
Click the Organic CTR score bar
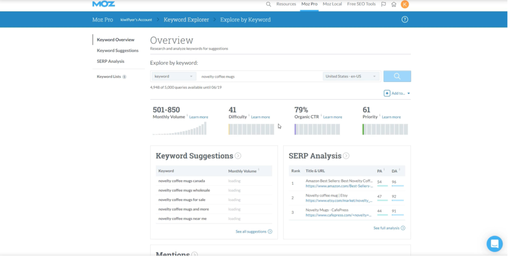tap(317, 129)
